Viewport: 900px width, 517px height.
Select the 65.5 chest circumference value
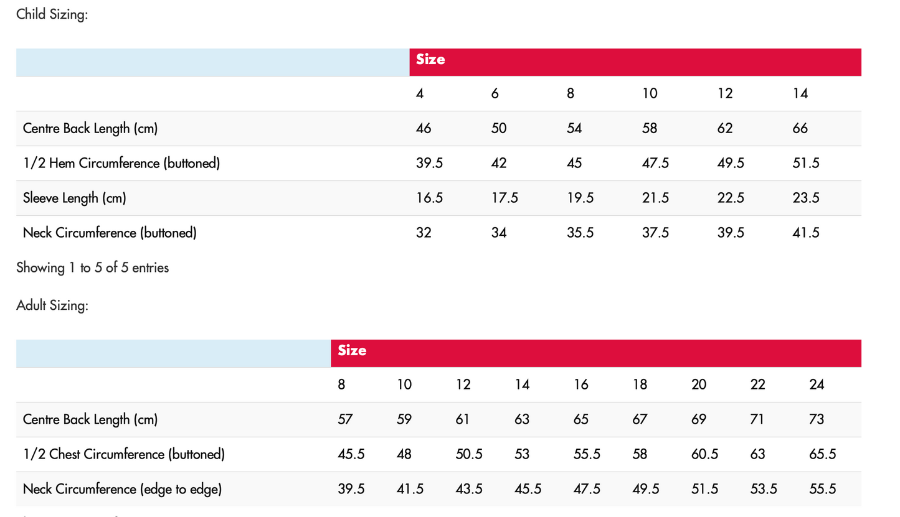pos(822,455)
